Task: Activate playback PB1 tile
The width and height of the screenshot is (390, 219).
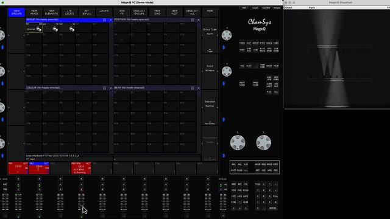Action: (x=18, y=168)
